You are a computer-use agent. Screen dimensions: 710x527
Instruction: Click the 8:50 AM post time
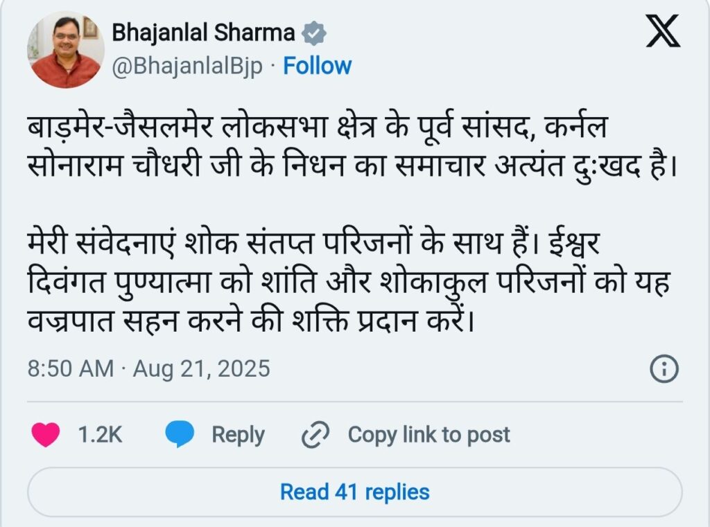pos(70,368)
